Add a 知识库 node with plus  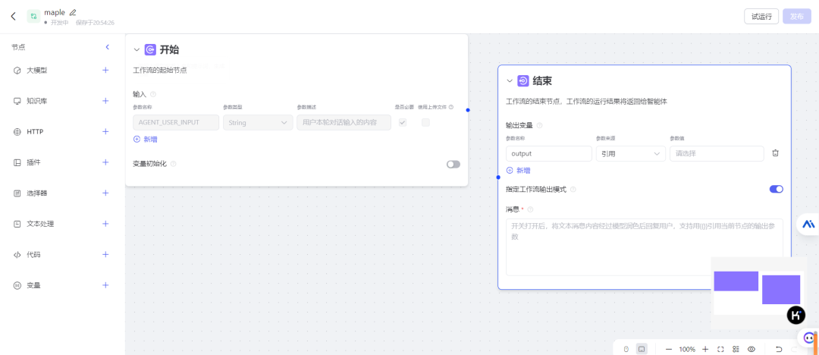pyautogui.click(x=105, y=101)
